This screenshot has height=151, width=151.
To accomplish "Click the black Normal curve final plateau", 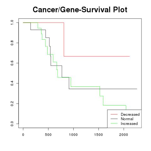I will point(103,89).
